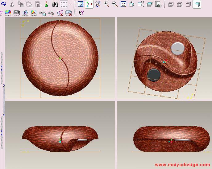The image size is (212, 169).
Task: Click the sections analysis icon
Action: point(25,13)
